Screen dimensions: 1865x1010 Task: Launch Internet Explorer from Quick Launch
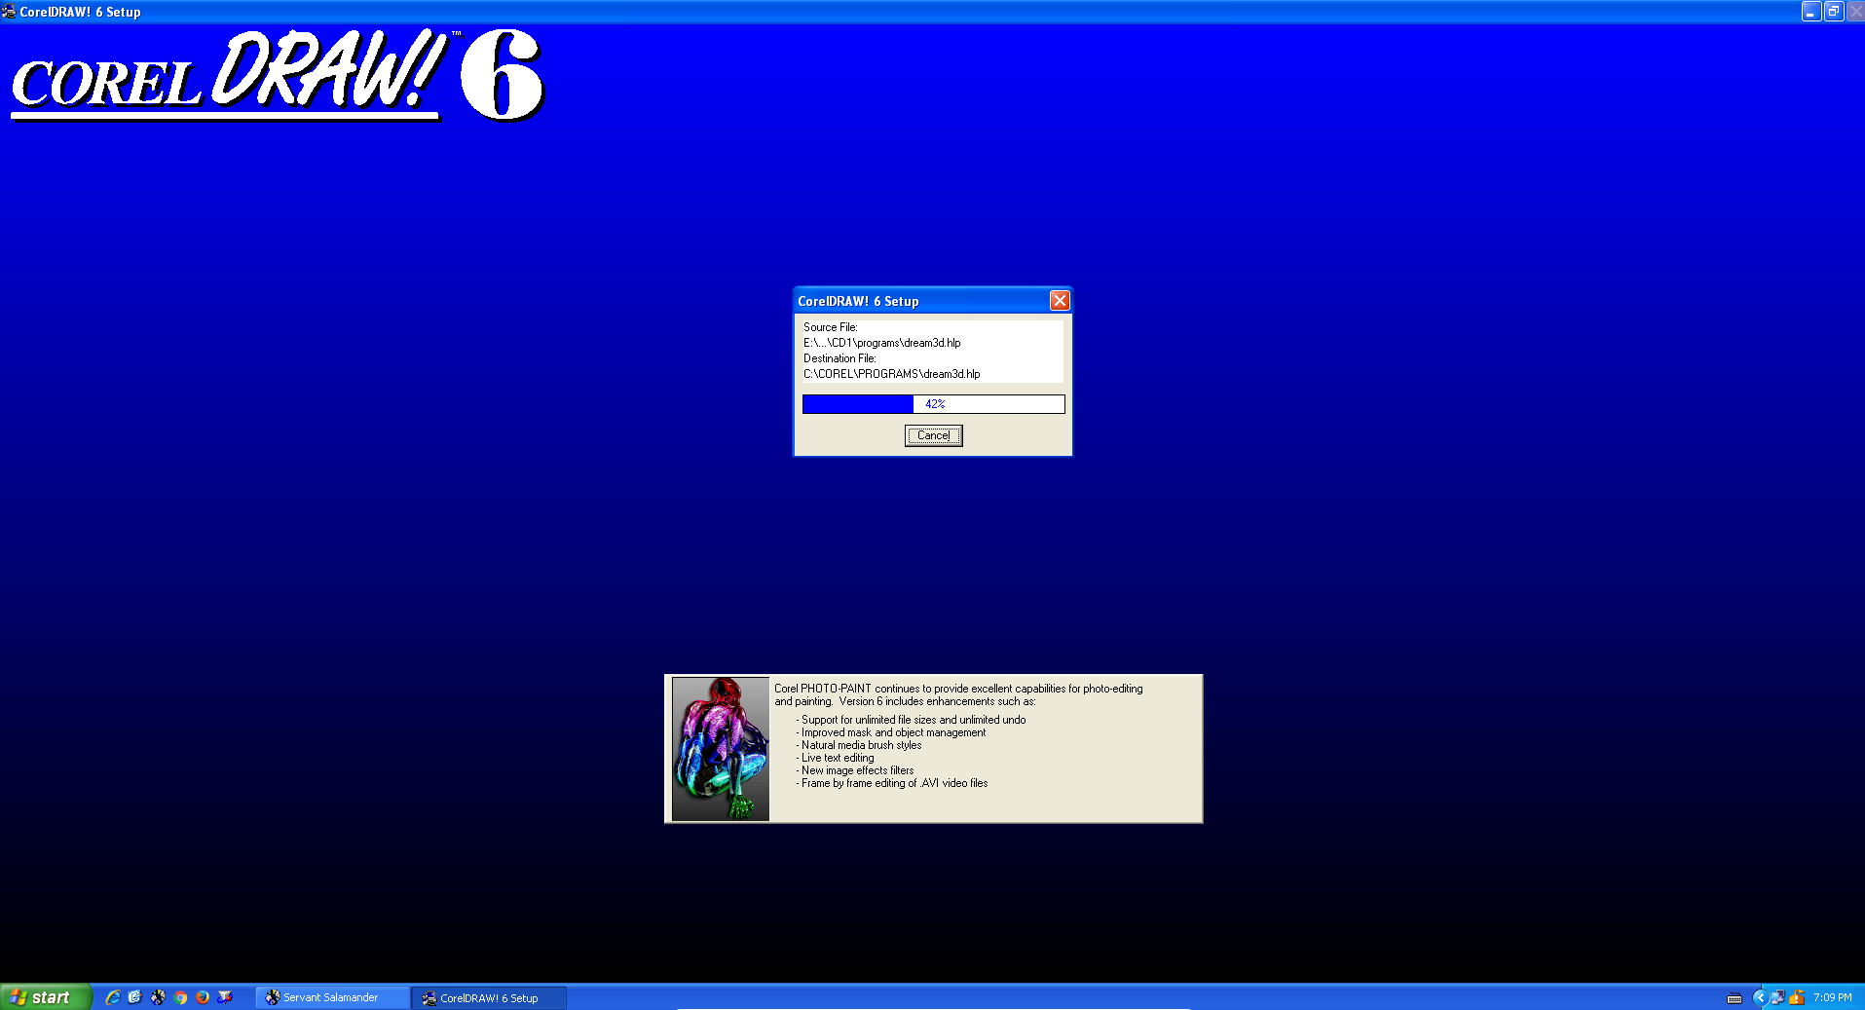[x=113, y=997]
